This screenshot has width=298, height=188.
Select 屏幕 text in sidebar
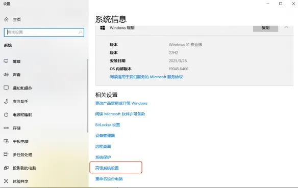(x=16, y=61)
